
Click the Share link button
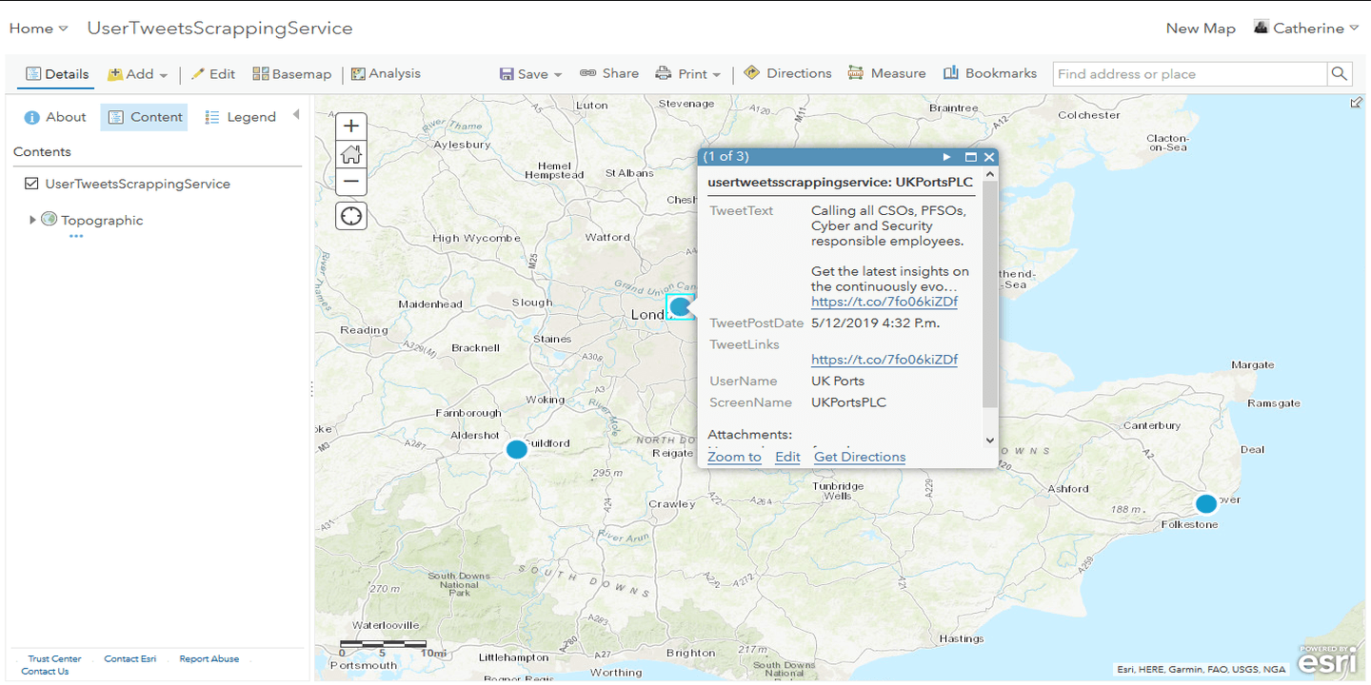point(609,73)
